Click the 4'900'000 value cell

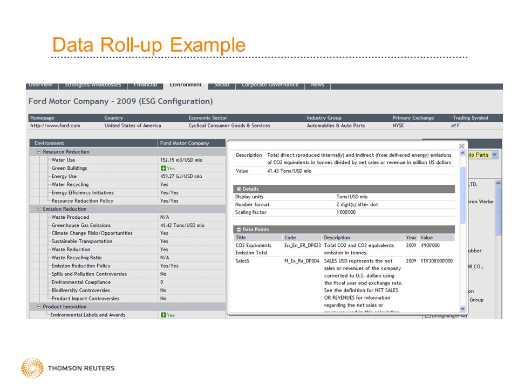(x=430, y=246)
